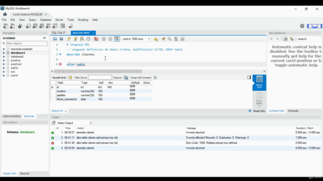
Task: Expand the sys schema node
Action: pyautogui.click(x=4, y=71)
